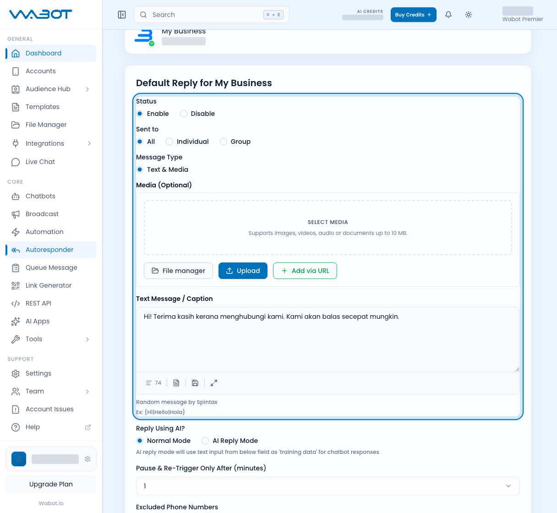Image resolution: width=557 pixels, height=513 pixels.
Task: Click the Settings gear icon in sidebar
Action: (x=16, y=373)
